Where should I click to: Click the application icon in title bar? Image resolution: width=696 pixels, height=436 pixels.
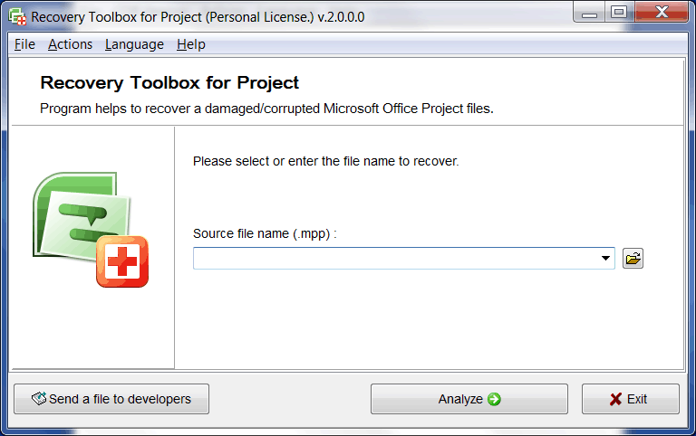click(17, 17)
